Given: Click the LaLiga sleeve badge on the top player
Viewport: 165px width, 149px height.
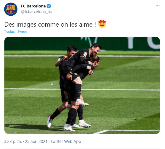Looking at the screenshot, I should (x=85, y=54).
